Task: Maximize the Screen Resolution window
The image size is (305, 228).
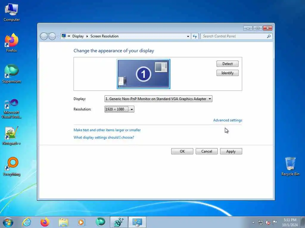Action: 258,28
